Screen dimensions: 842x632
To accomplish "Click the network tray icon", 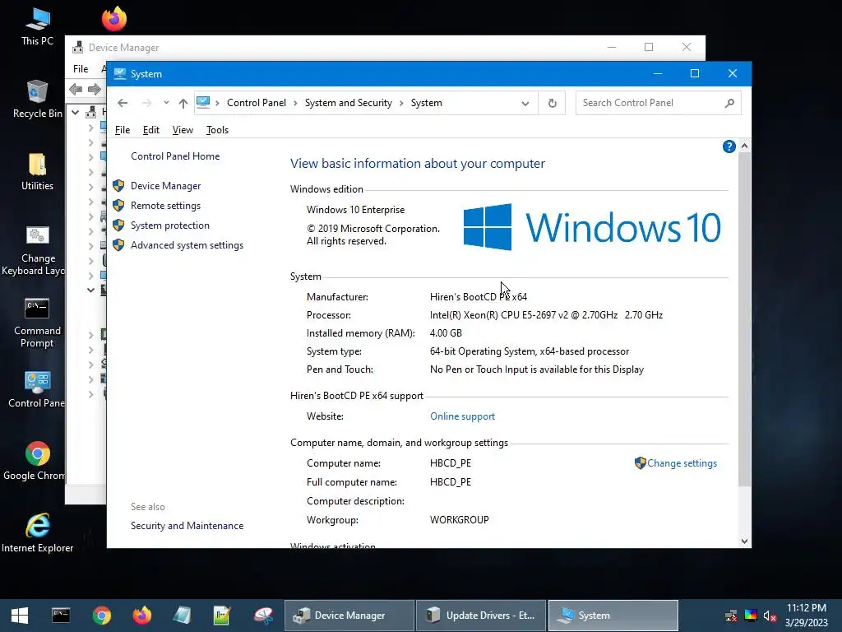I will coord(731,616).
